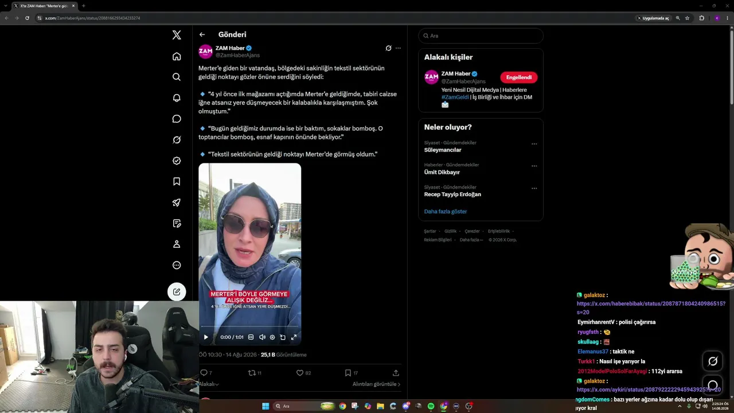Open the Explore search icon in sidebar

point(177,77)
